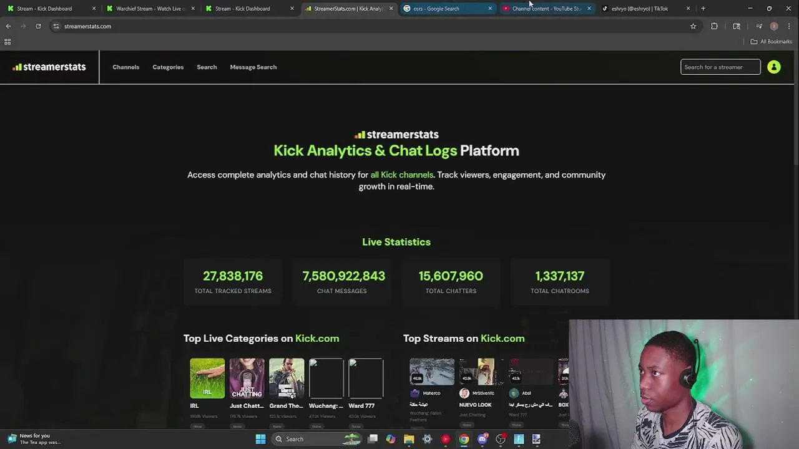The height and width of the screenshot is (449, 799).
Task: Open the Chrome apps grid icon
Action: pos(7,42)
